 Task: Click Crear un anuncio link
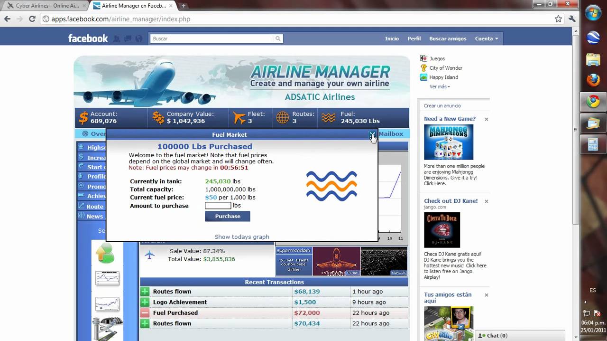[x=442, y=106]
